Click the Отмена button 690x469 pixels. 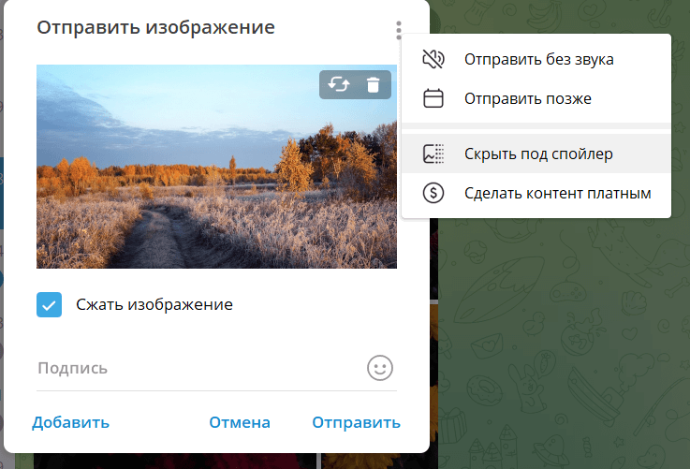240,422
